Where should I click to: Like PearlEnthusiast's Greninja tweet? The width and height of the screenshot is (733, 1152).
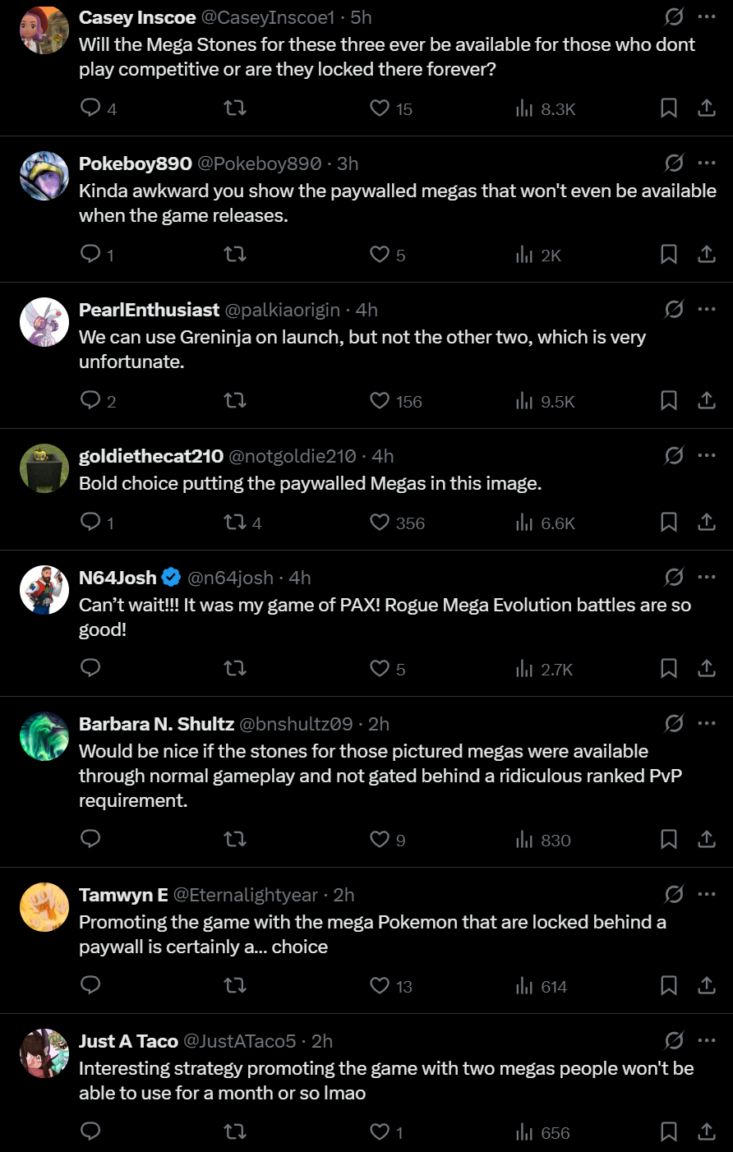pos(380,401)
